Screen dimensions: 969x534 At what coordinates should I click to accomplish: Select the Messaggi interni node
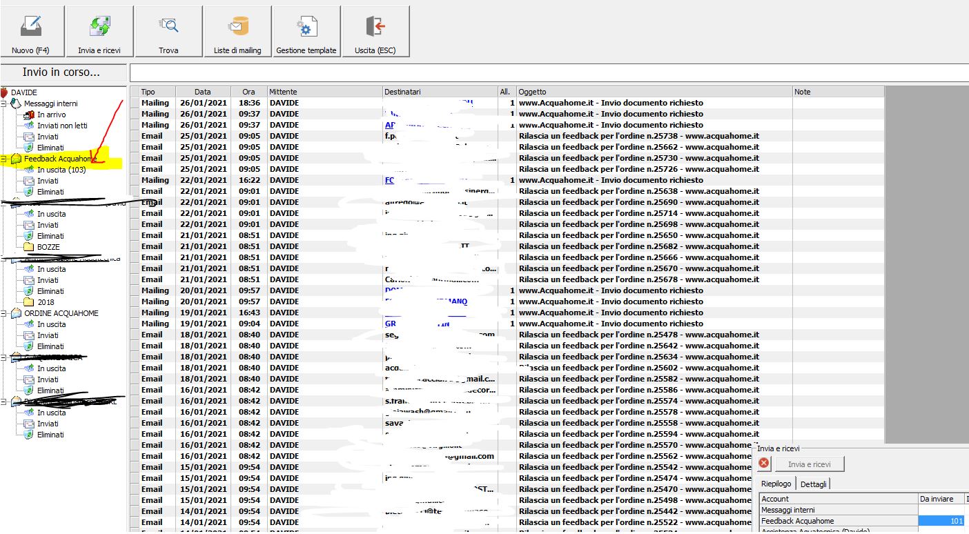pos(51,103)
